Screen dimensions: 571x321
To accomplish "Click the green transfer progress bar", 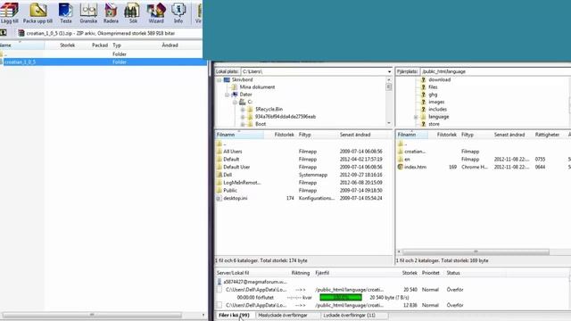I will (341, 297).
